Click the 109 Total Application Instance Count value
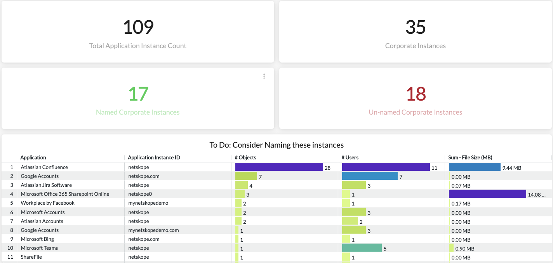The height and width of the screenshot is (263, 553). (138, 27)
